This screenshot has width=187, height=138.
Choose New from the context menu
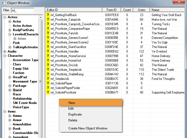pyautogui.click(x=72, y=103)
